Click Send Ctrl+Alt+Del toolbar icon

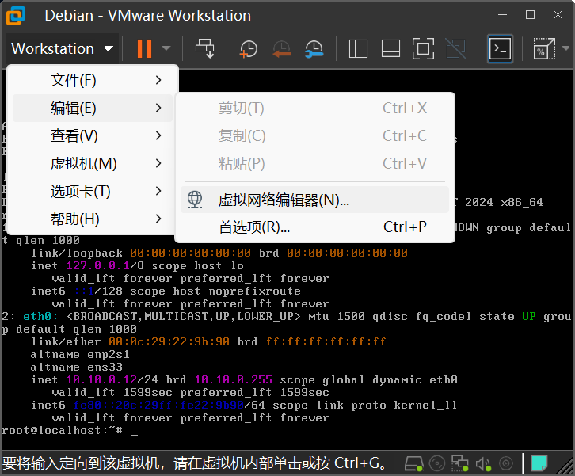pyautogui.click(x=205, y=48)
